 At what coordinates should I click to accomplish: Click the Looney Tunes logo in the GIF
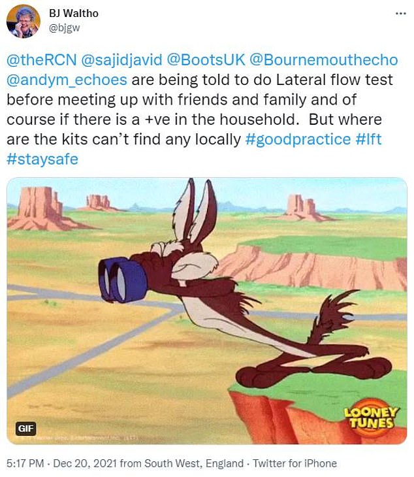pos(371,418)
